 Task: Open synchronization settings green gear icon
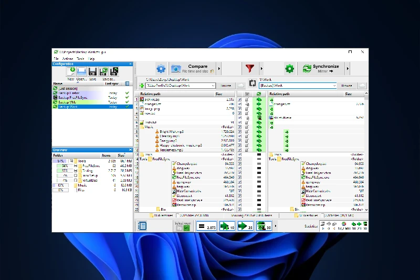coord(289,69)
